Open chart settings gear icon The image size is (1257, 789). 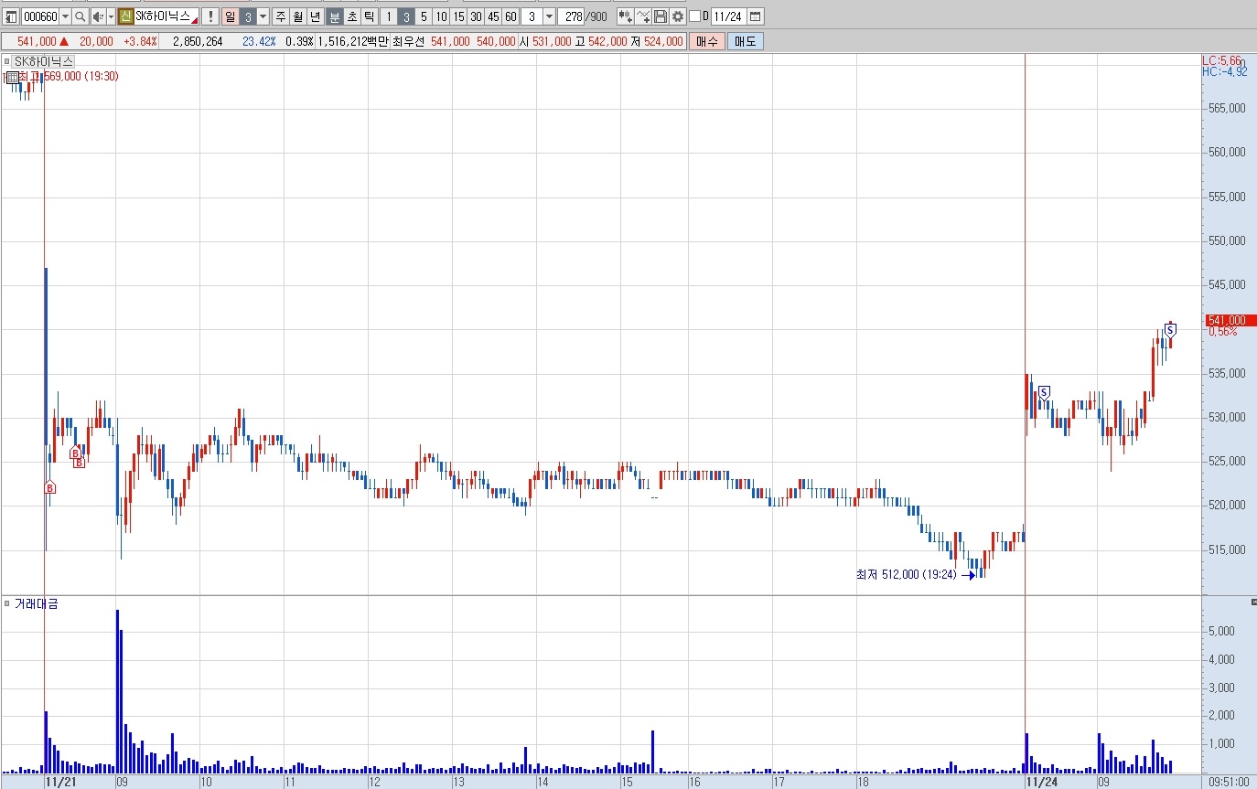678,16
